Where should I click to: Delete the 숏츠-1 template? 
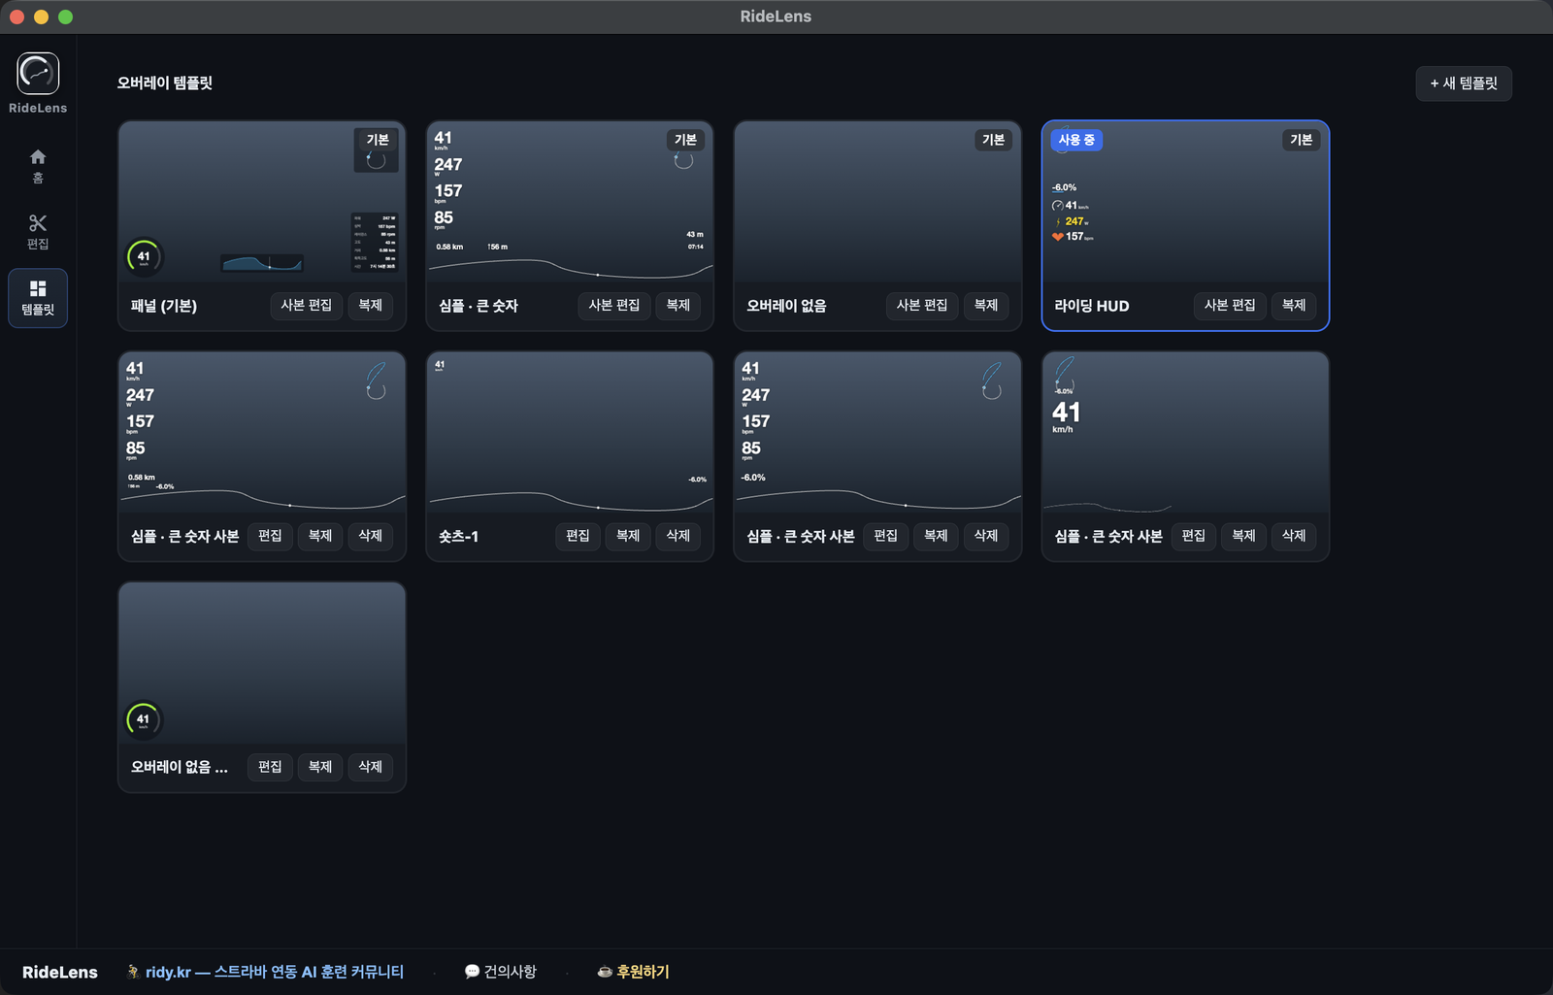point(677,536)
